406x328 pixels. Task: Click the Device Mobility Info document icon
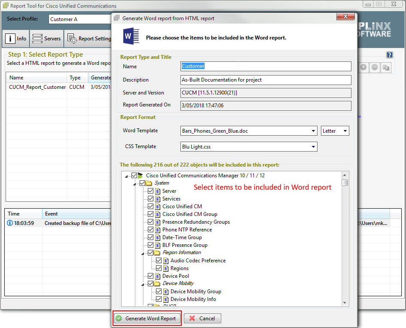pos(166,299)
